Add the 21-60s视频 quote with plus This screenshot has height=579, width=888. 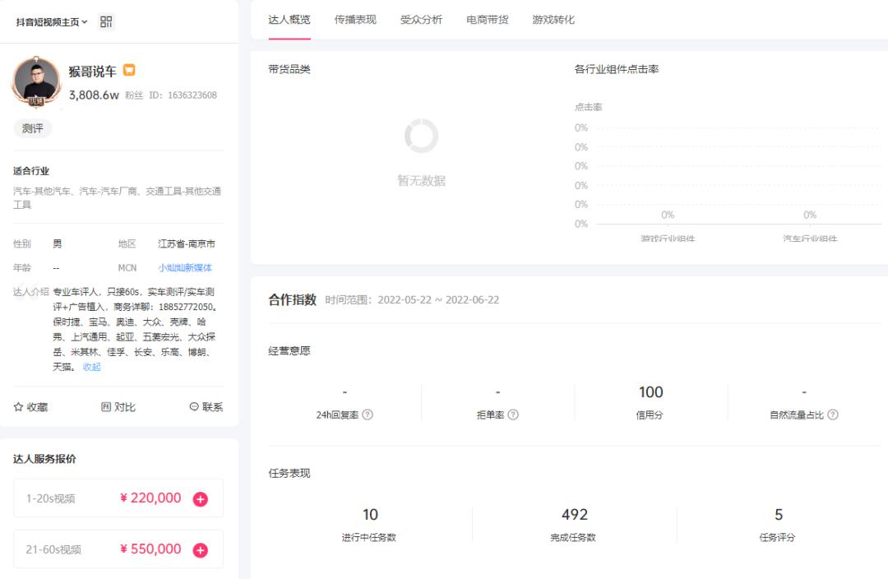click(201, 550)
